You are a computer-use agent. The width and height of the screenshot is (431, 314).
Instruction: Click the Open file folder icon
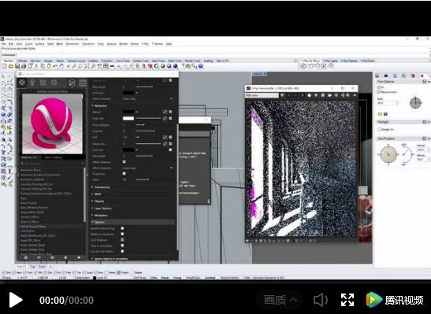[11, 66]
